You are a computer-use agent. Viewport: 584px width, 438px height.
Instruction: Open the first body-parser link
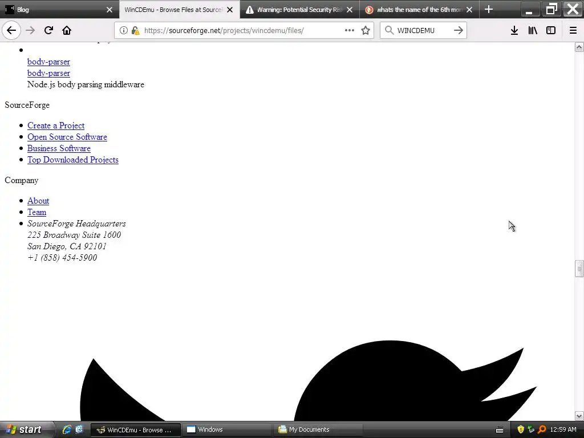[x=48, y=62]
